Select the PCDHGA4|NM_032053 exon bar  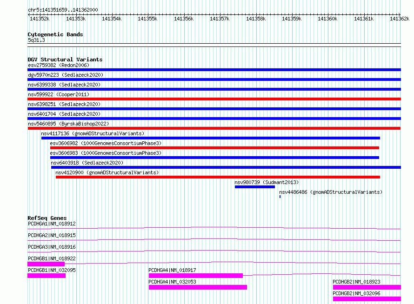tap(198, 287)
